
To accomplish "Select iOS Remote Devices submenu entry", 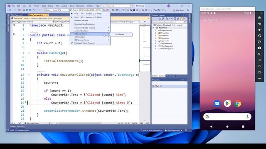I will 90,40.
